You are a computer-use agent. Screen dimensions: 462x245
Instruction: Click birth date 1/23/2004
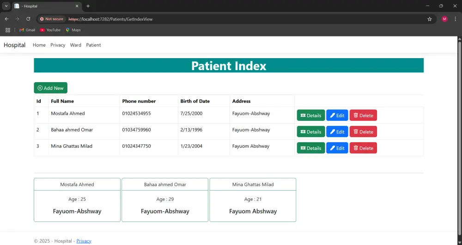coord(191,146)
